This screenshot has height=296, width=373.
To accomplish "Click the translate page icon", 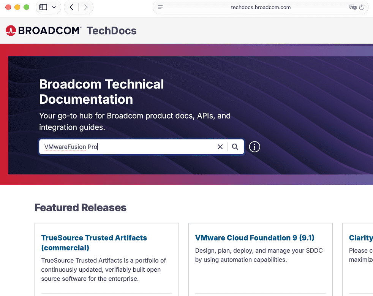I will click(352, 7).
